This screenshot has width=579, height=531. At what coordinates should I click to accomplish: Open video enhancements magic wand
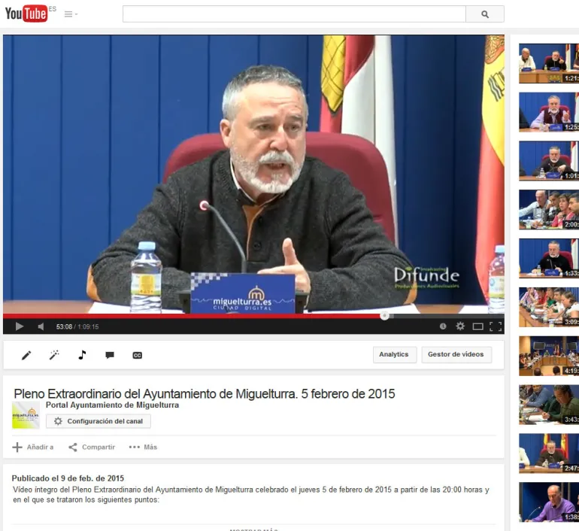pos(54,355)
